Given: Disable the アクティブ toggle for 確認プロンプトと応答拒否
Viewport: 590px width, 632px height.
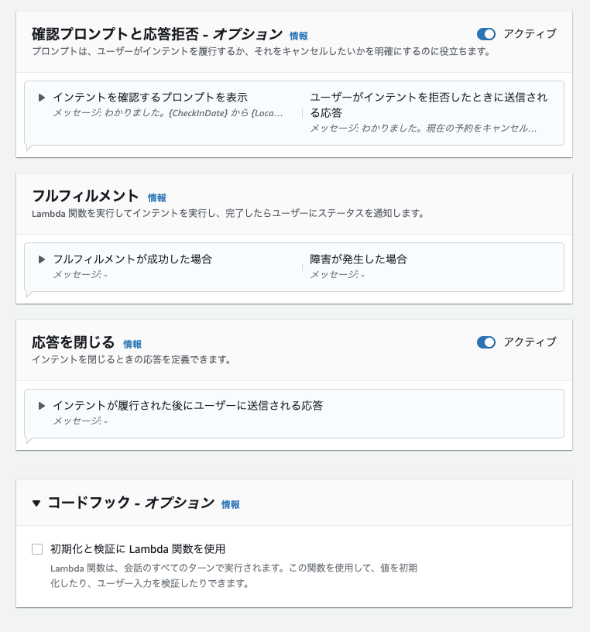Looking at the screenshot, I should point(486,34).
